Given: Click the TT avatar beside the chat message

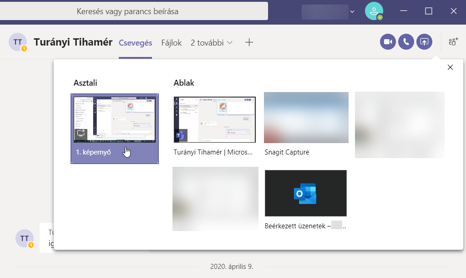Looking at the screenshot, I should [25, 238].
